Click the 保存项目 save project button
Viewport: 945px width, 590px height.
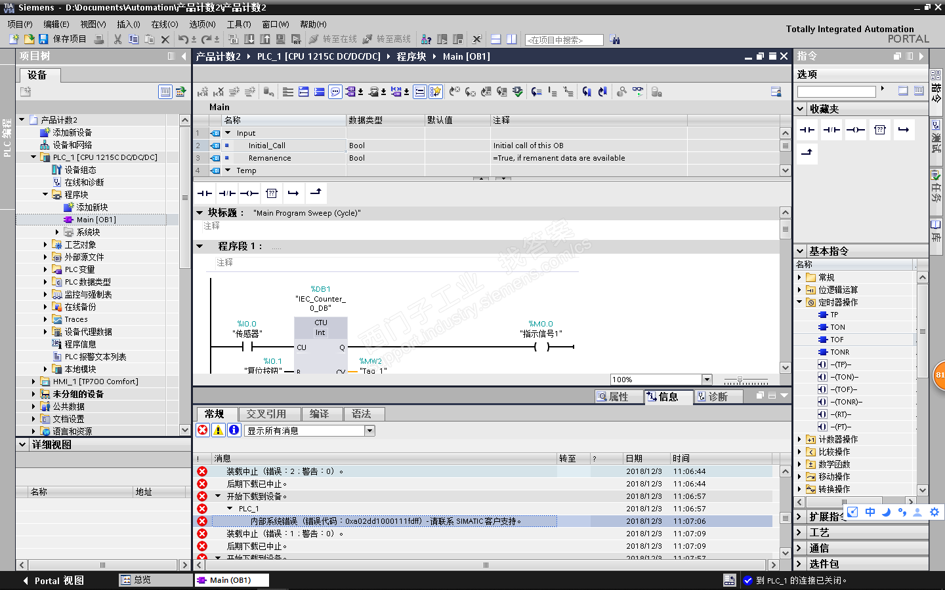(62, 39)
